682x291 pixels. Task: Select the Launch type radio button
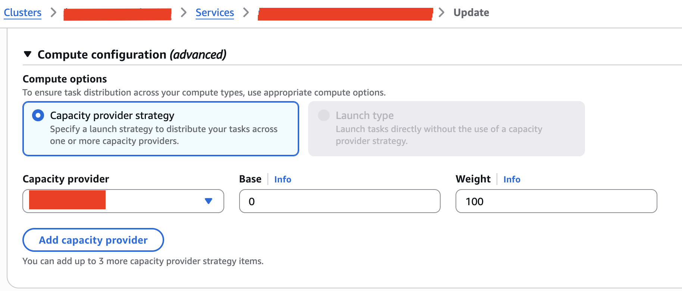(x=323, y=116)
